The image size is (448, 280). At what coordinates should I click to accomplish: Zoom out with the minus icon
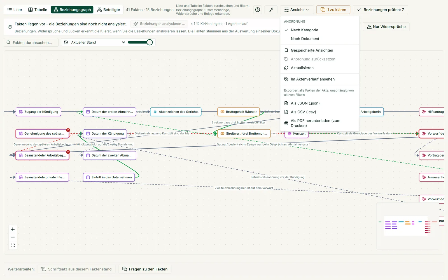point(13,237)
